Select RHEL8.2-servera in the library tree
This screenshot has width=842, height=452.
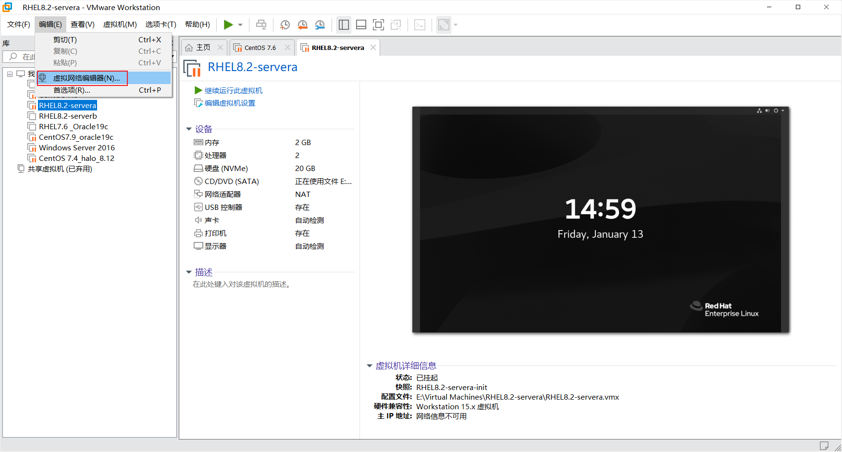[67, 105]
